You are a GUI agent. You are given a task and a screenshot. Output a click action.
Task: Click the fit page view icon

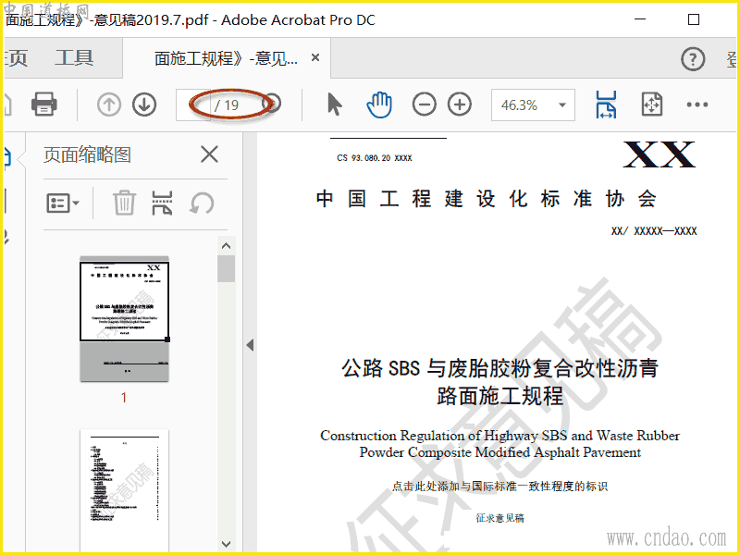point(652,105)
